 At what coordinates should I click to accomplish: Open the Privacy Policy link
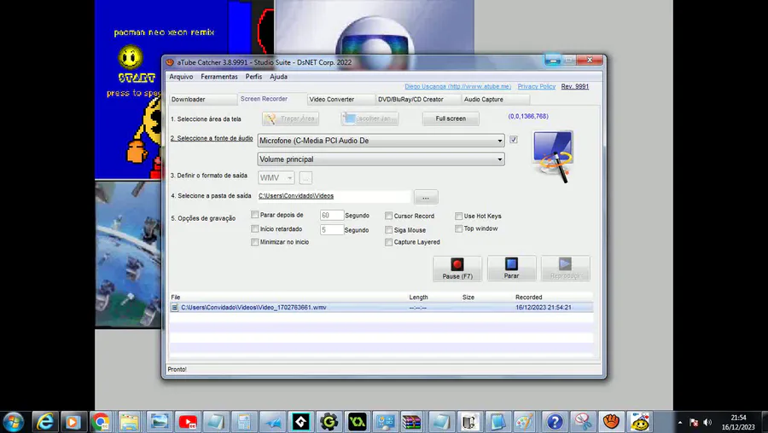[x=537, y=87]
